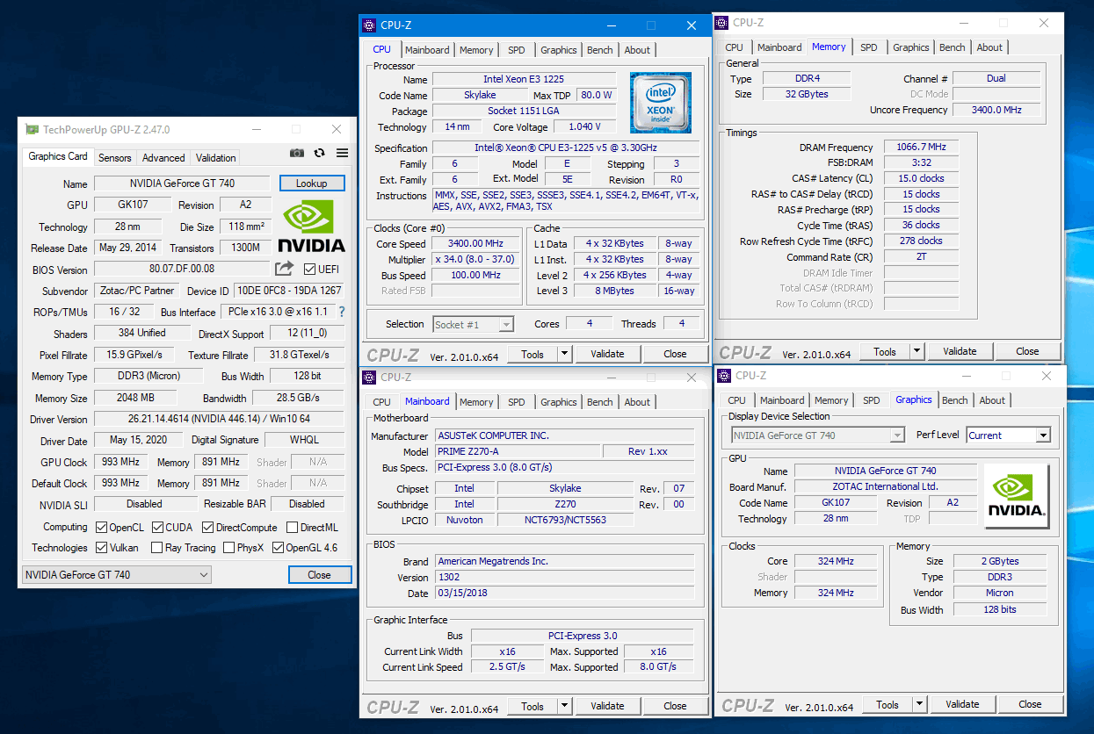Screen dimensions: 1094x734
Task: Click the Intel Xeon inside logo
Action: (x=660, y=103)
